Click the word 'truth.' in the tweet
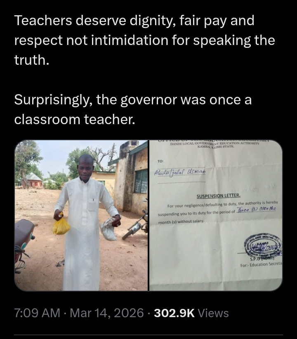297x339 pixels. (x=32, y=60)
